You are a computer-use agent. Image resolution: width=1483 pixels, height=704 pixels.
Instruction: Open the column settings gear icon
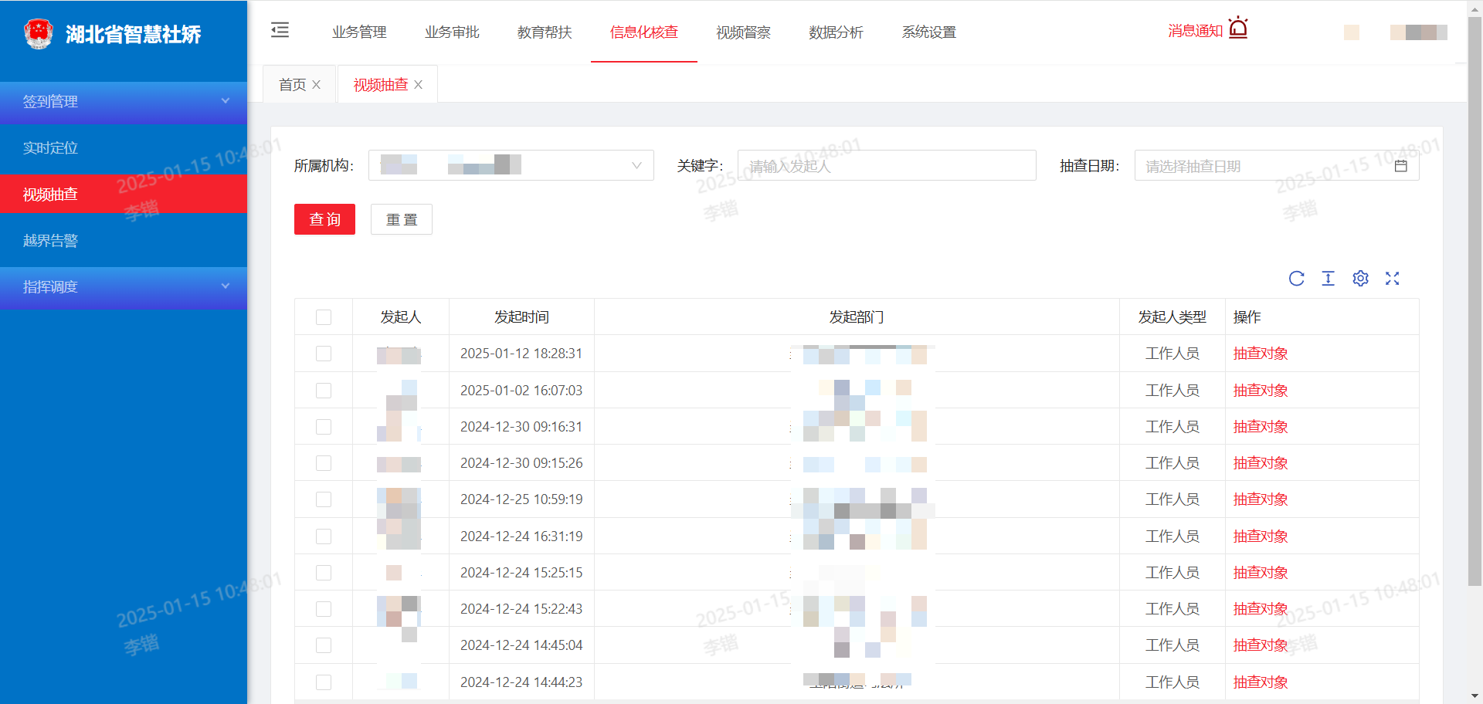(x=1360, y=279)
